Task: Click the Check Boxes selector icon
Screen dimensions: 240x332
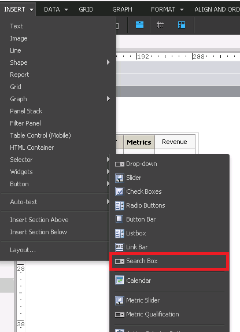Action: (x=120, y=191)
